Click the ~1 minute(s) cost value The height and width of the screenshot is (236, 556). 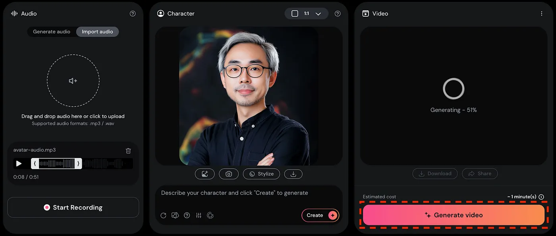coord(522,197)
